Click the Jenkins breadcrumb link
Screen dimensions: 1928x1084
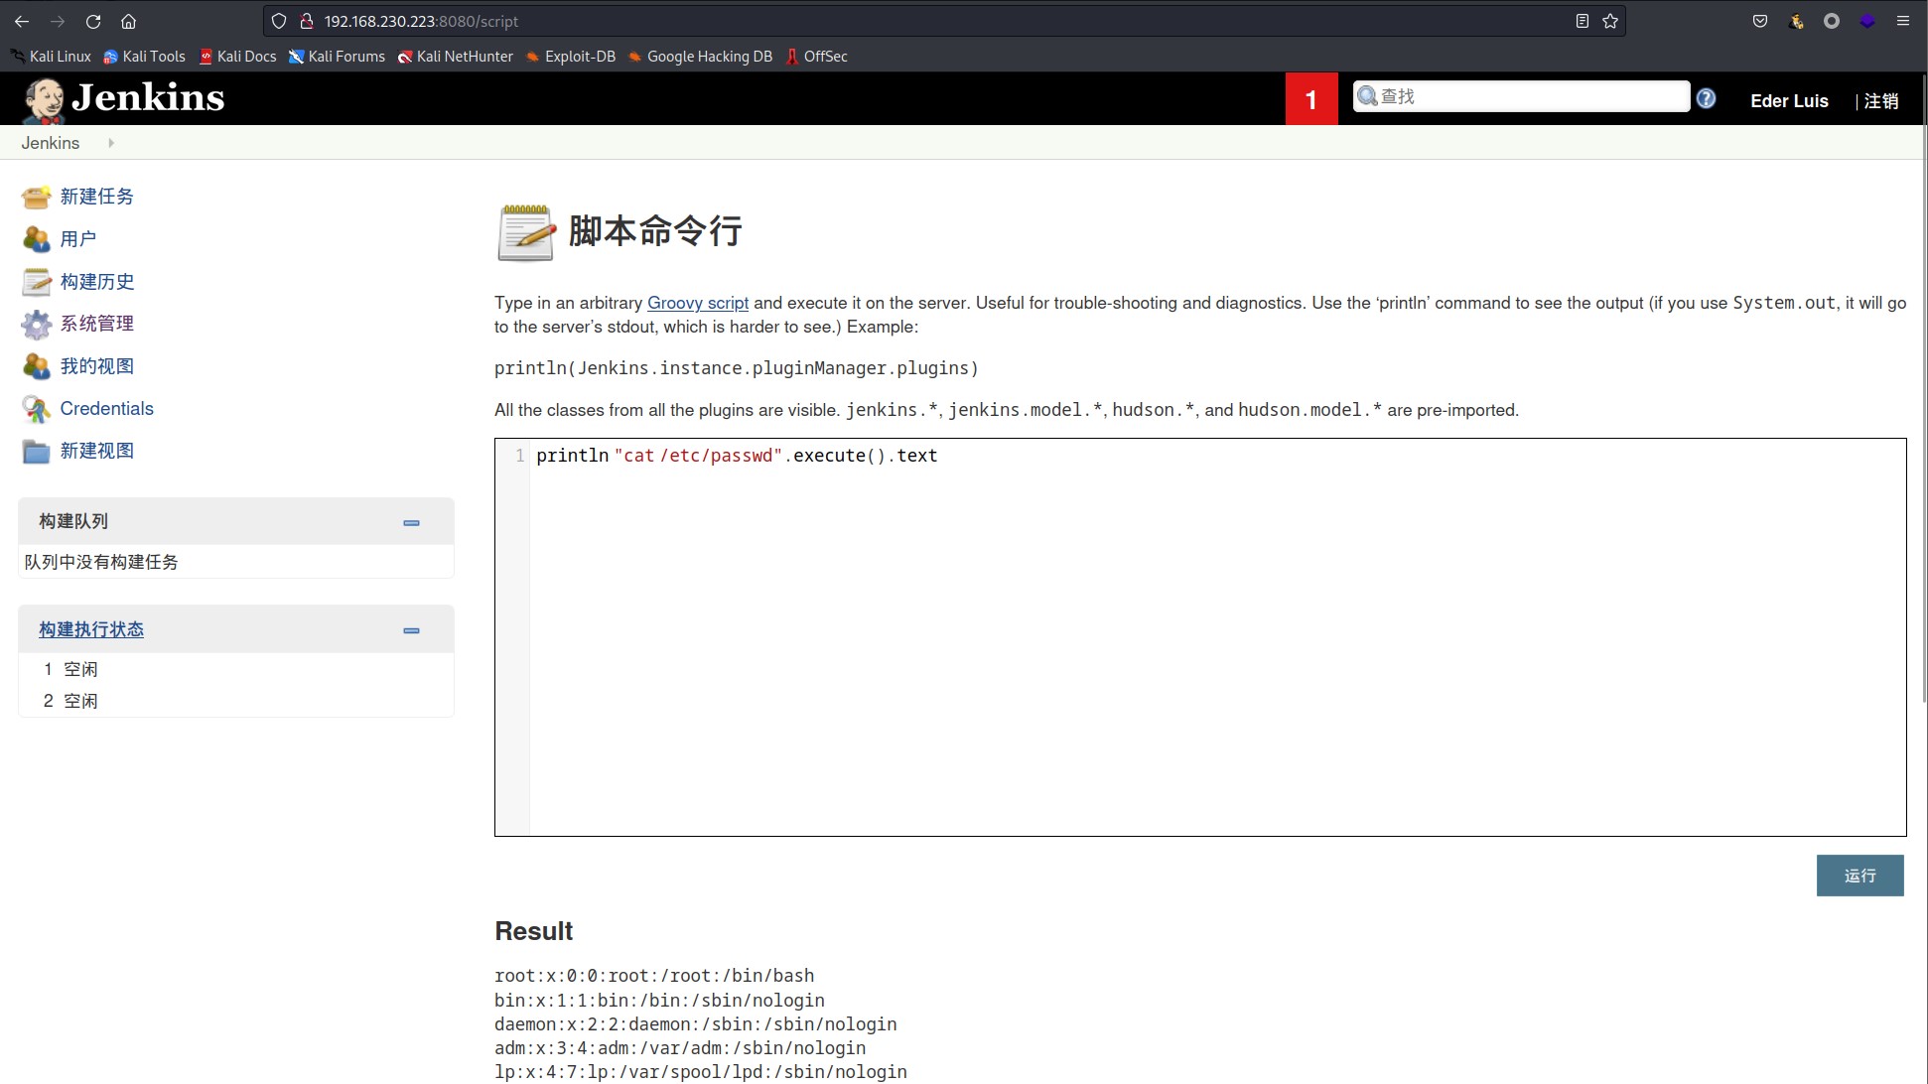51,143
